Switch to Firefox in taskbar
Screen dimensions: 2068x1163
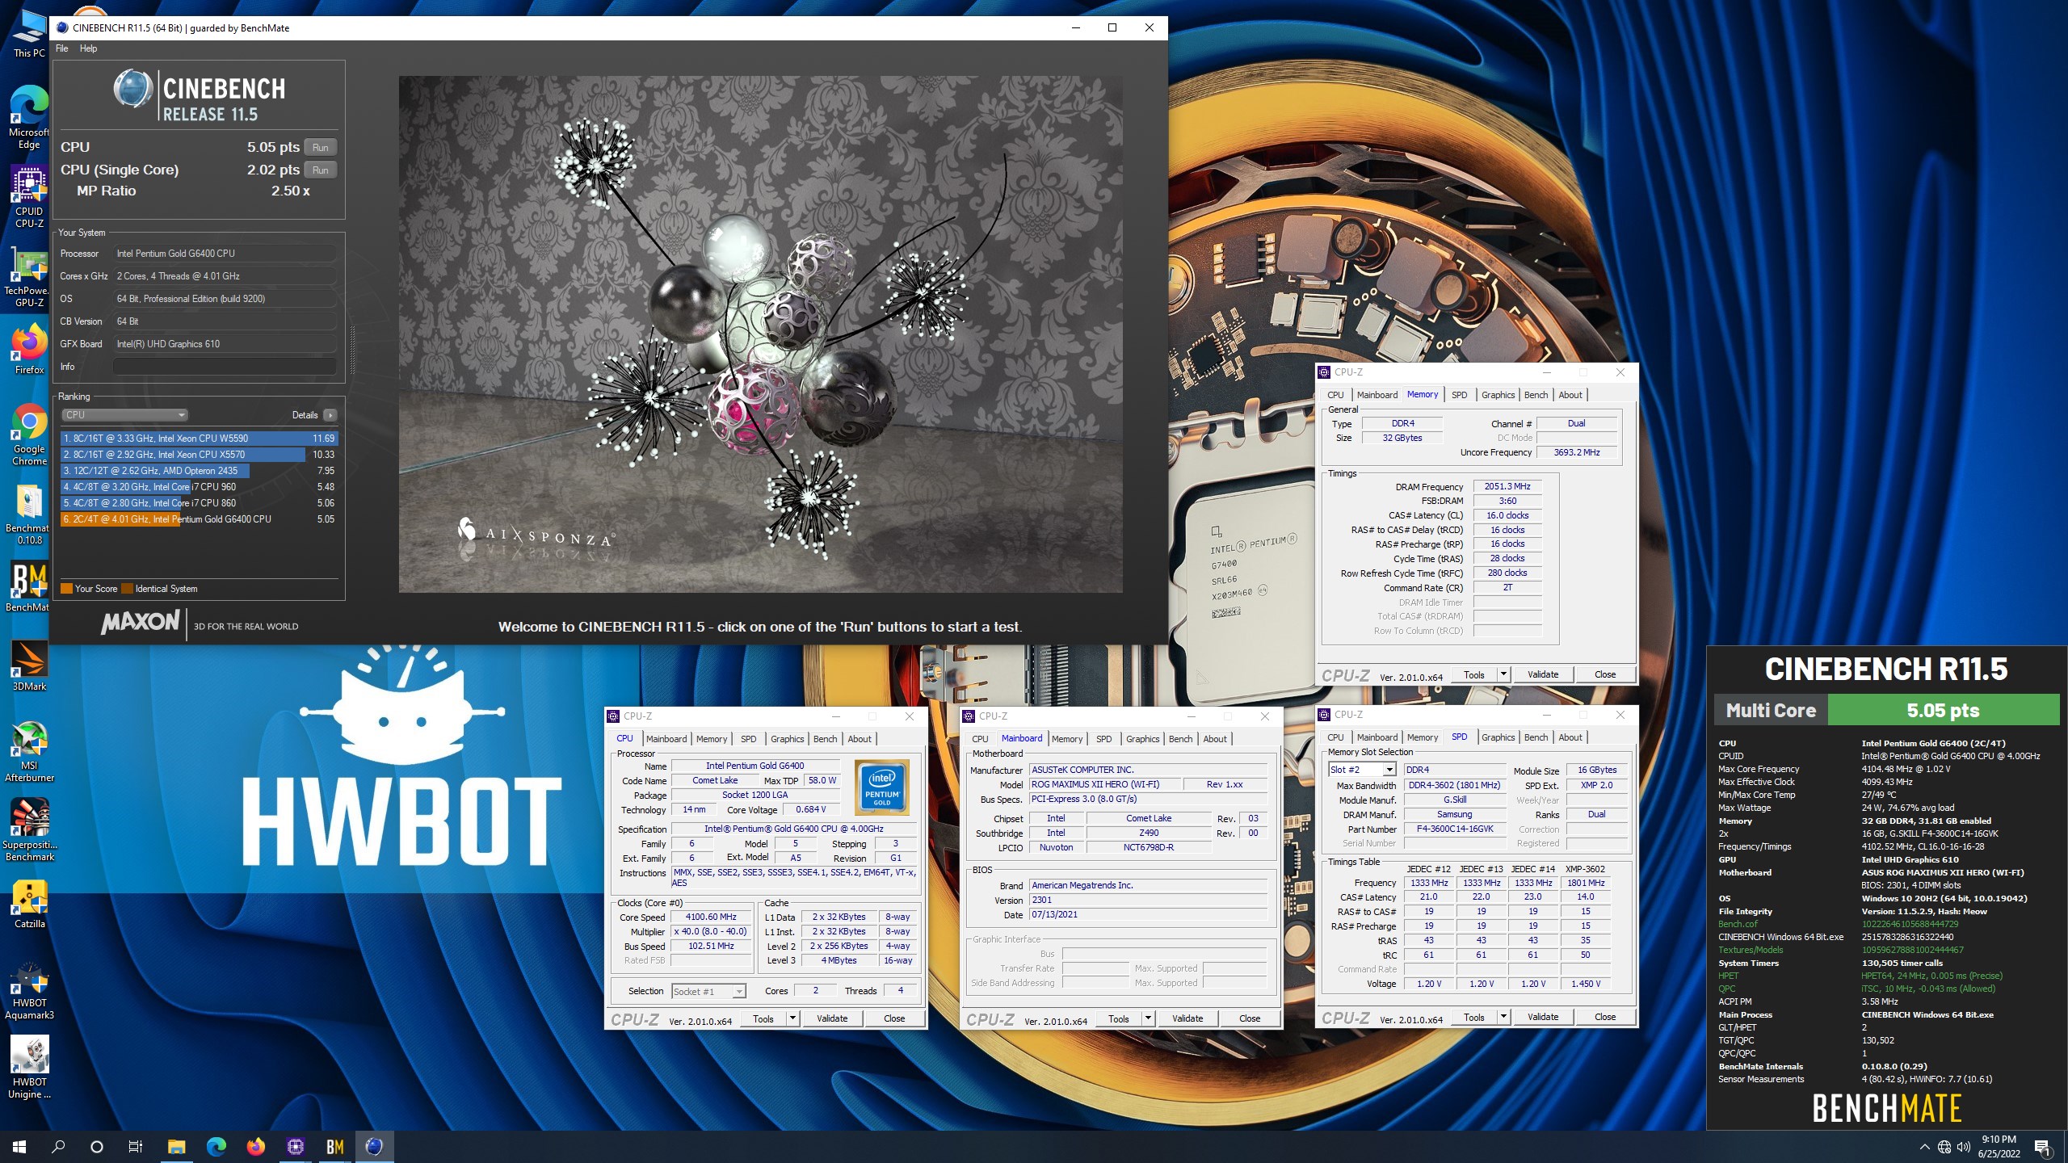(x=255, y=1147)
